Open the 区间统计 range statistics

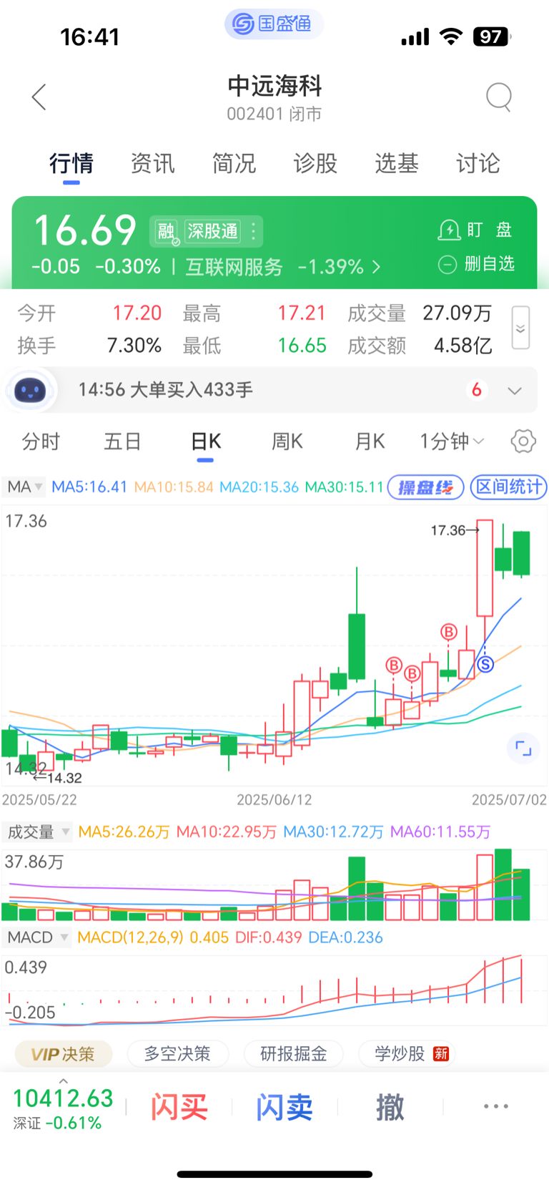pyautogui.click(x=508, y=487)
